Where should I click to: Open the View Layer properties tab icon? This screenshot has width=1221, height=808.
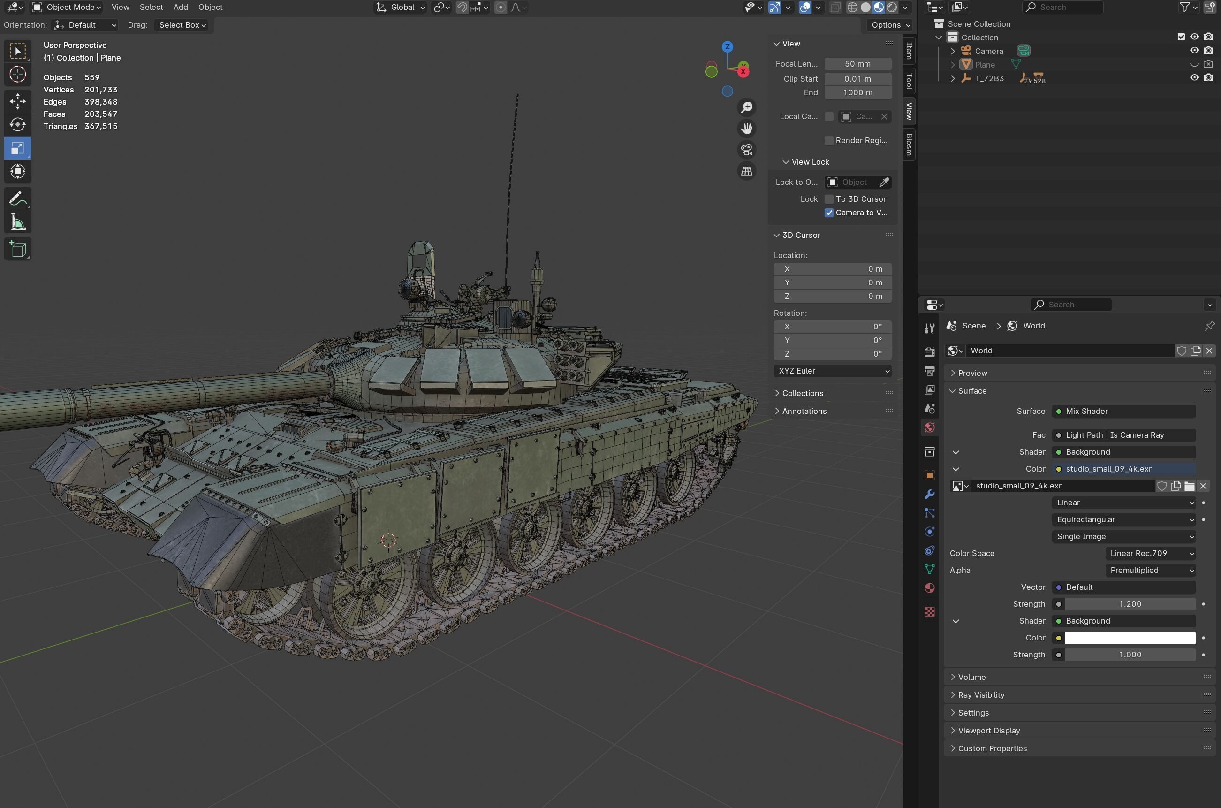tap(929, 389)
